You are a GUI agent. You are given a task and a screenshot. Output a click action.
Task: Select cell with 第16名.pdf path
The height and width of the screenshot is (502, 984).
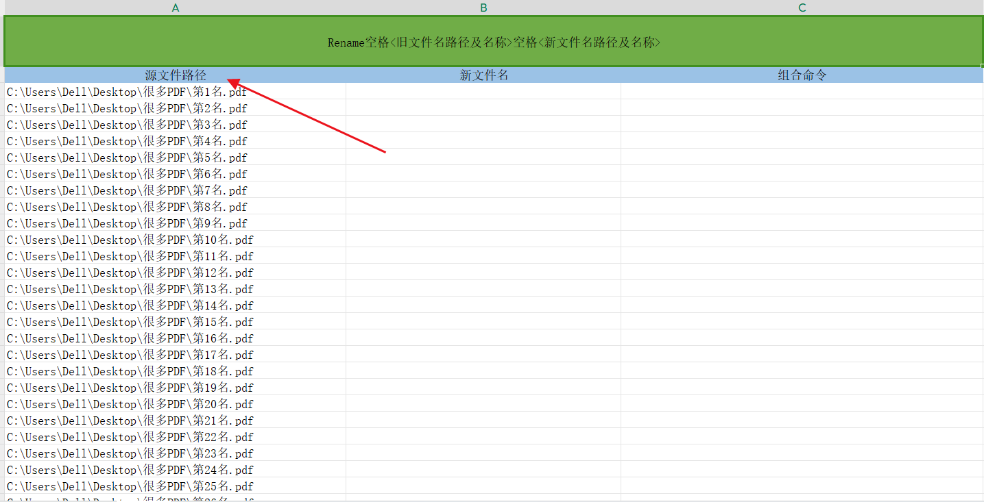coord(176,338)
